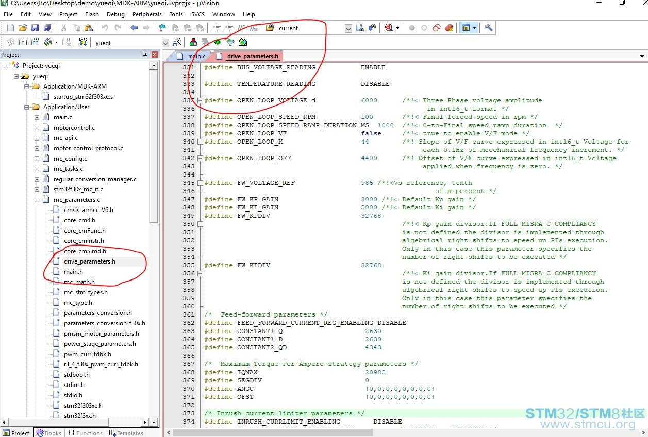Open the Incremental Find binoculars icon
This screenshot has height=437, width=648.
coord(372,28)
